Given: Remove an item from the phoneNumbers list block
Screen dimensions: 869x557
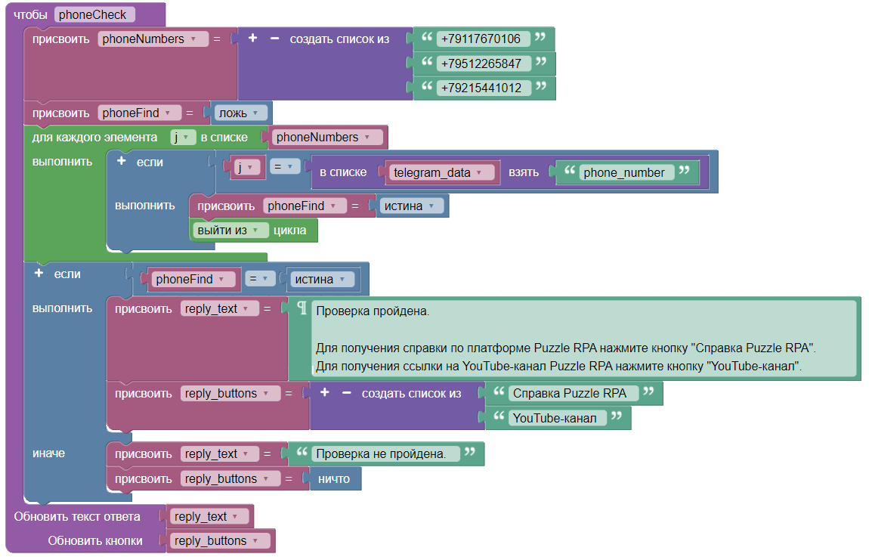Looking at the screenshot, I should (x=274, y=39).
